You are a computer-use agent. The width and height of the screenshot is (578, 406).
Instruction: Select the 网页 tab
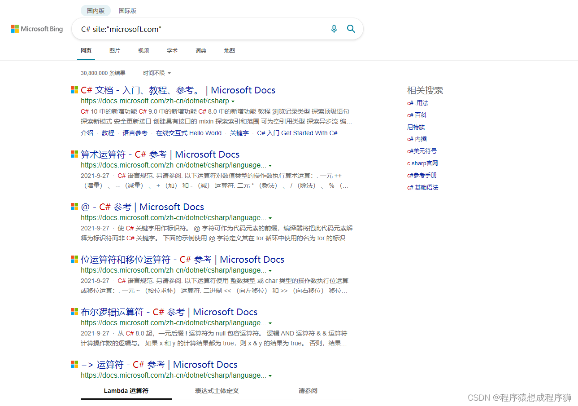coord(86,51)
